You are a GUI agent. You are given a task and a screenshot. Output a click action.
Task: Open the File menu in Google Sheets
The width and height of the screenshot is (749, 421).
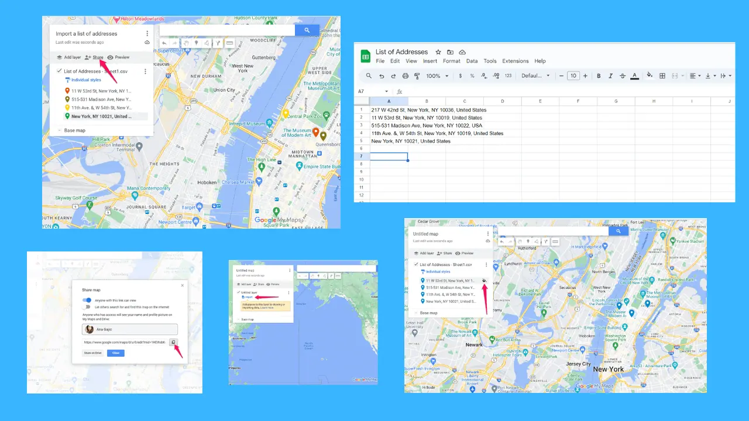380,61
